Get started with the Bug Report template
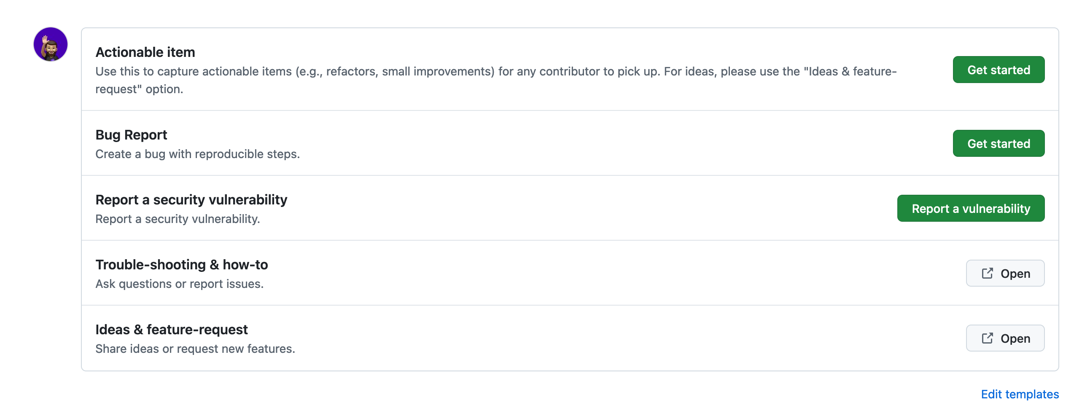 coord(999,143)
